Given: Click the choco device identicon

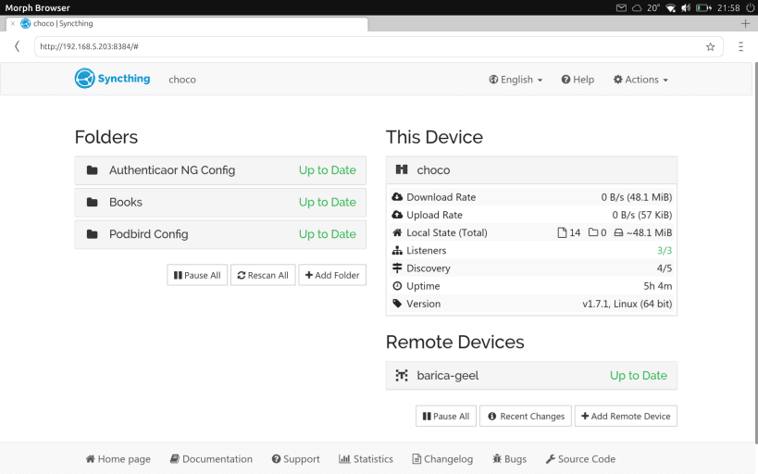Looking at the screenshot, I should click(x=402, y=169).
